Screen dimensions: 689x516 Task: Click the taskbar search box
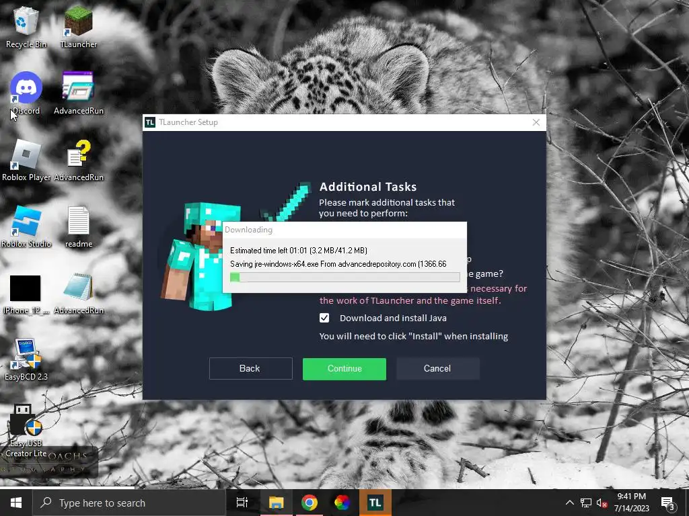click(x=129, y=503)
